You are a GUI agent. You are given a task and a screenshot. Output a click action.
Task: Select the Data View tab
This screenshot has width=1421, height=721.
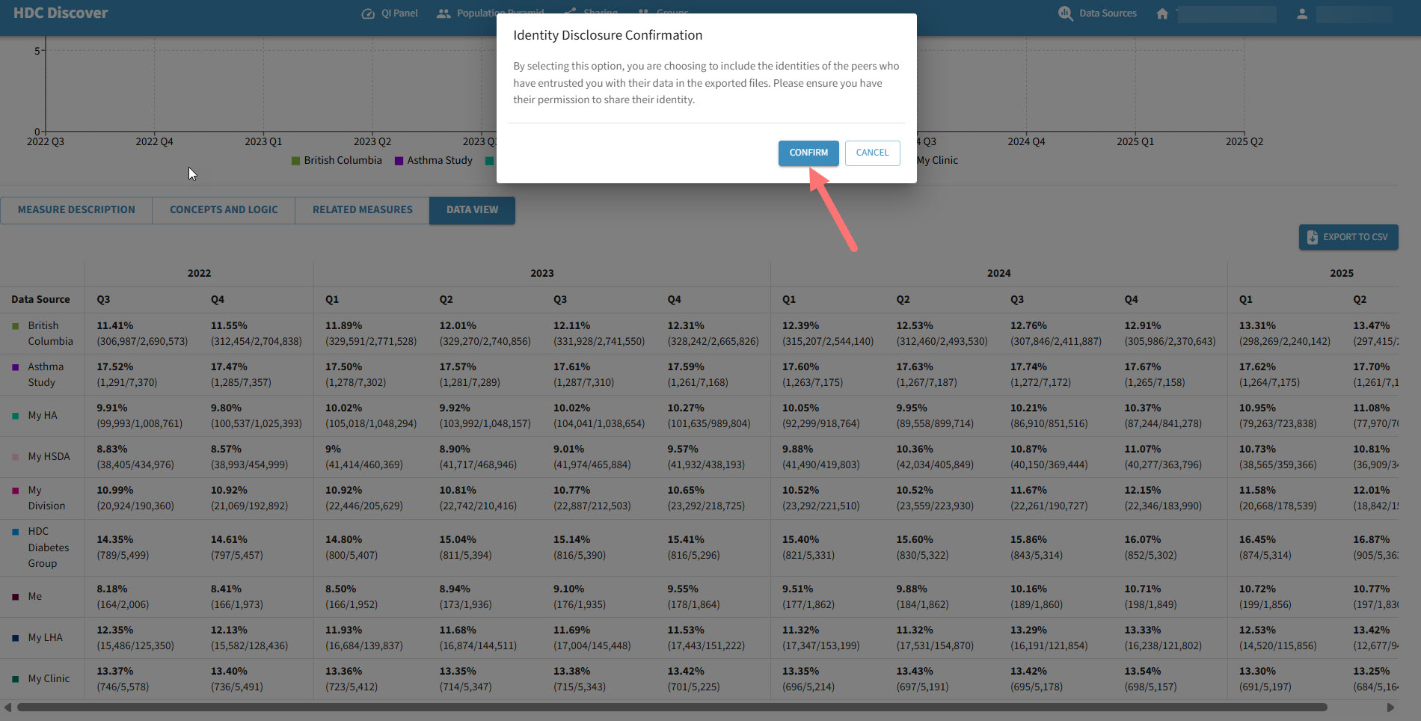[x=472, y=210]
